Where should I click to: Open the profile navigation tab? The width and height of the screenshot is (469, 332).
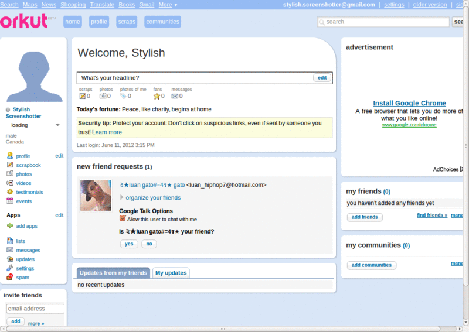pyautogui.click(x=99, y=22)
